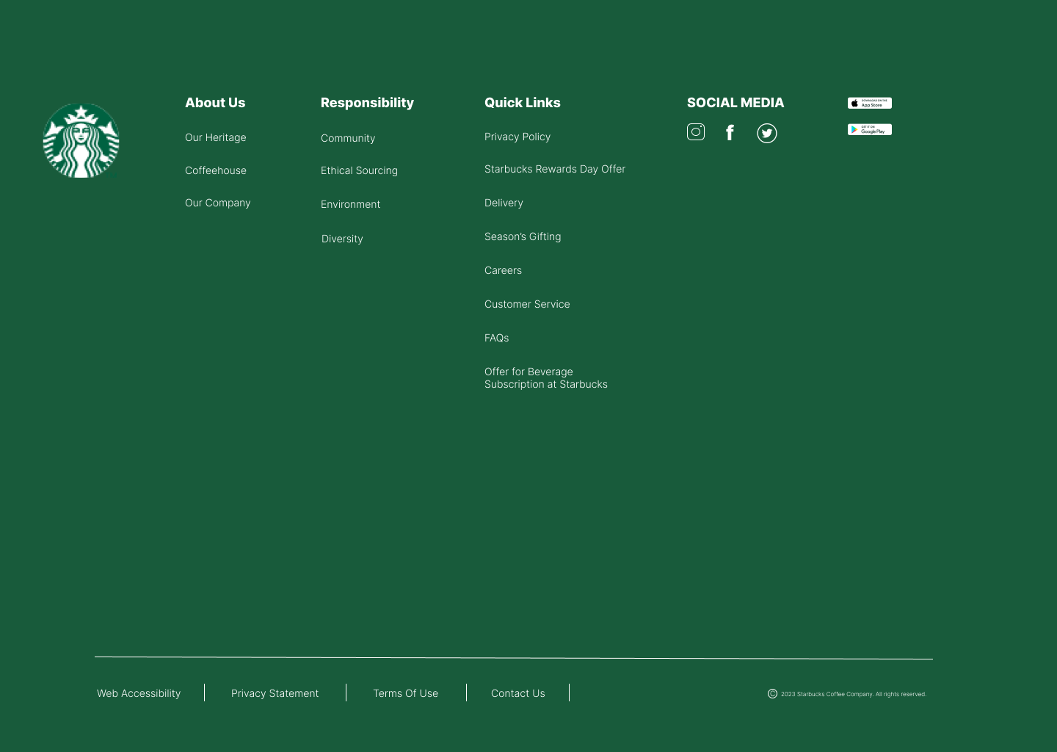
Task: Open the FAQs page
Action: pyautogui.click(x=496, y=338)
